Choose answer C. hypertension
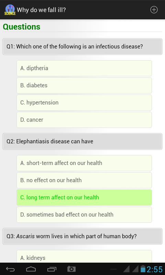 [84, 102]
